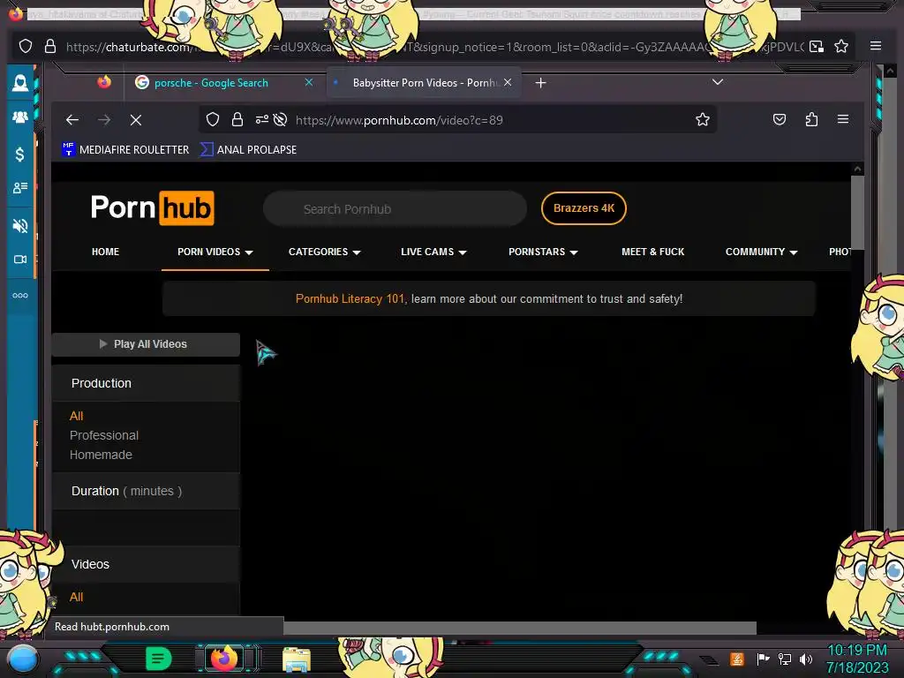
Task: Open the green chat app on taskbar
Action: tap(158, 659)
